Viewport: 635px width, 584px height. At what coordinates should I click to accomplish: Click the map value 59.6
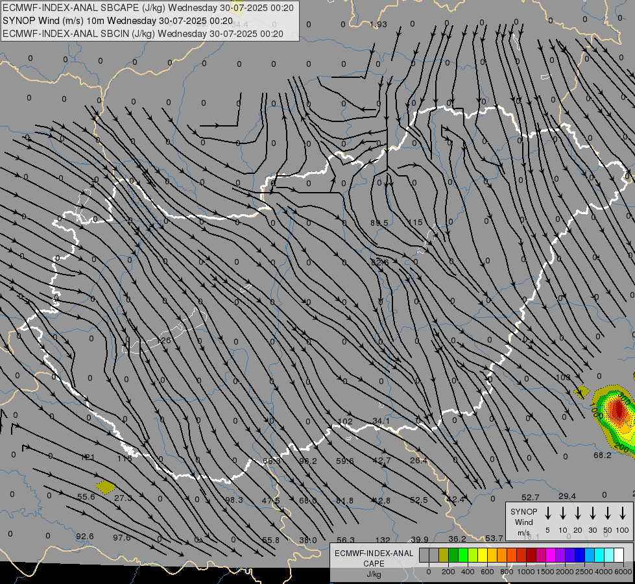(345, 461)
